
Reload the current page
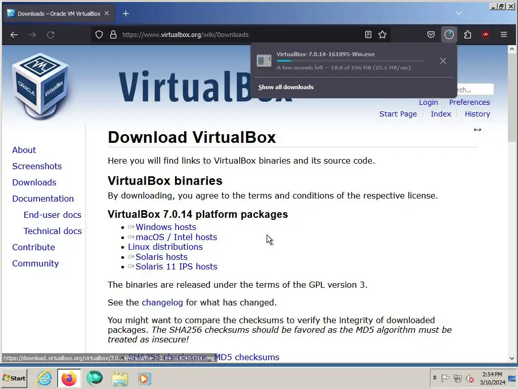[51, 35]
